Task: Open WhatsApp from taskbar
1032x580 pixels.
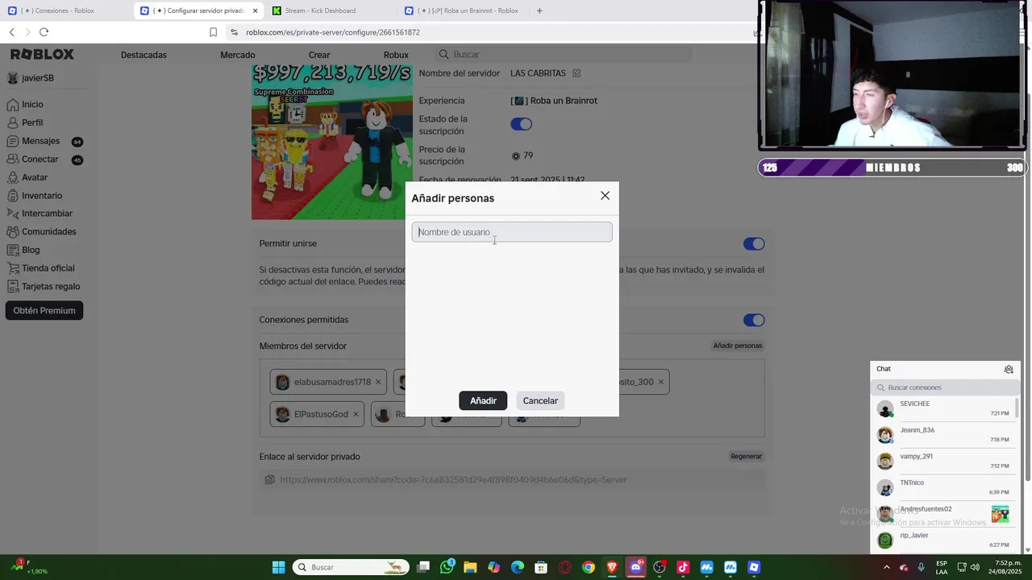Action: (447, 567)
